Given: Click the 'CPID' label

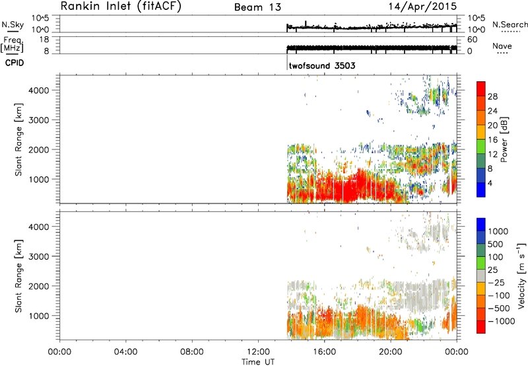Looking at the screenshot, I should (x=15, y=63).
